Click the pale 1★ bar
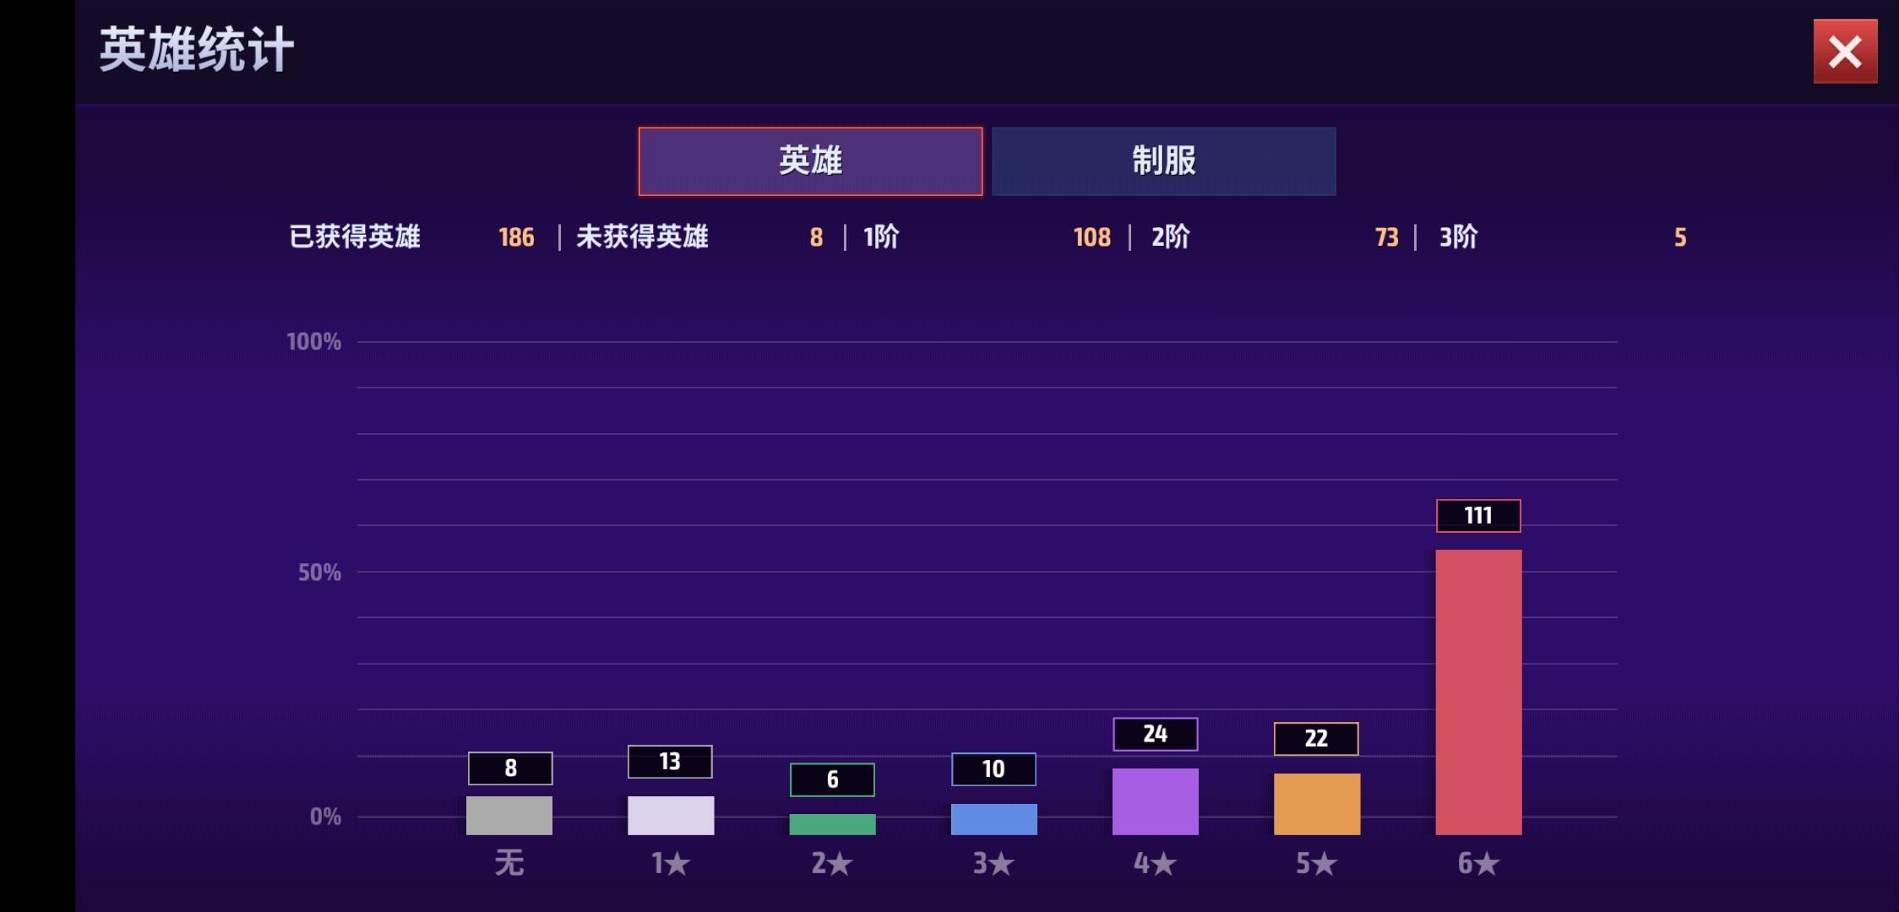Viewport: 1899px width, 912px height. [x=671, y=815]
